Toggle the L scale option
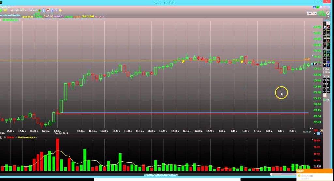The width and height of the screenshot is (334, 181). 316,134
